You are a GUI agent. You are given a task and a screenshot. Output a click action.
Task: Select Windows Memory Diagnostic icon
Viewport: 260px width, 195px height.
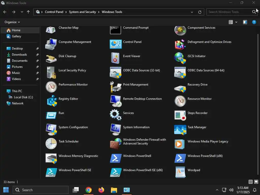51,158
